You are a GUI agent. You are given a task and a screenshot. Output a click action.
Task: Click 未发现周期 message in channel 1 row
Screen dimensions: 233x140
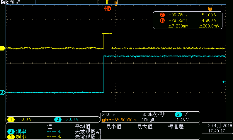pos(88,137)
